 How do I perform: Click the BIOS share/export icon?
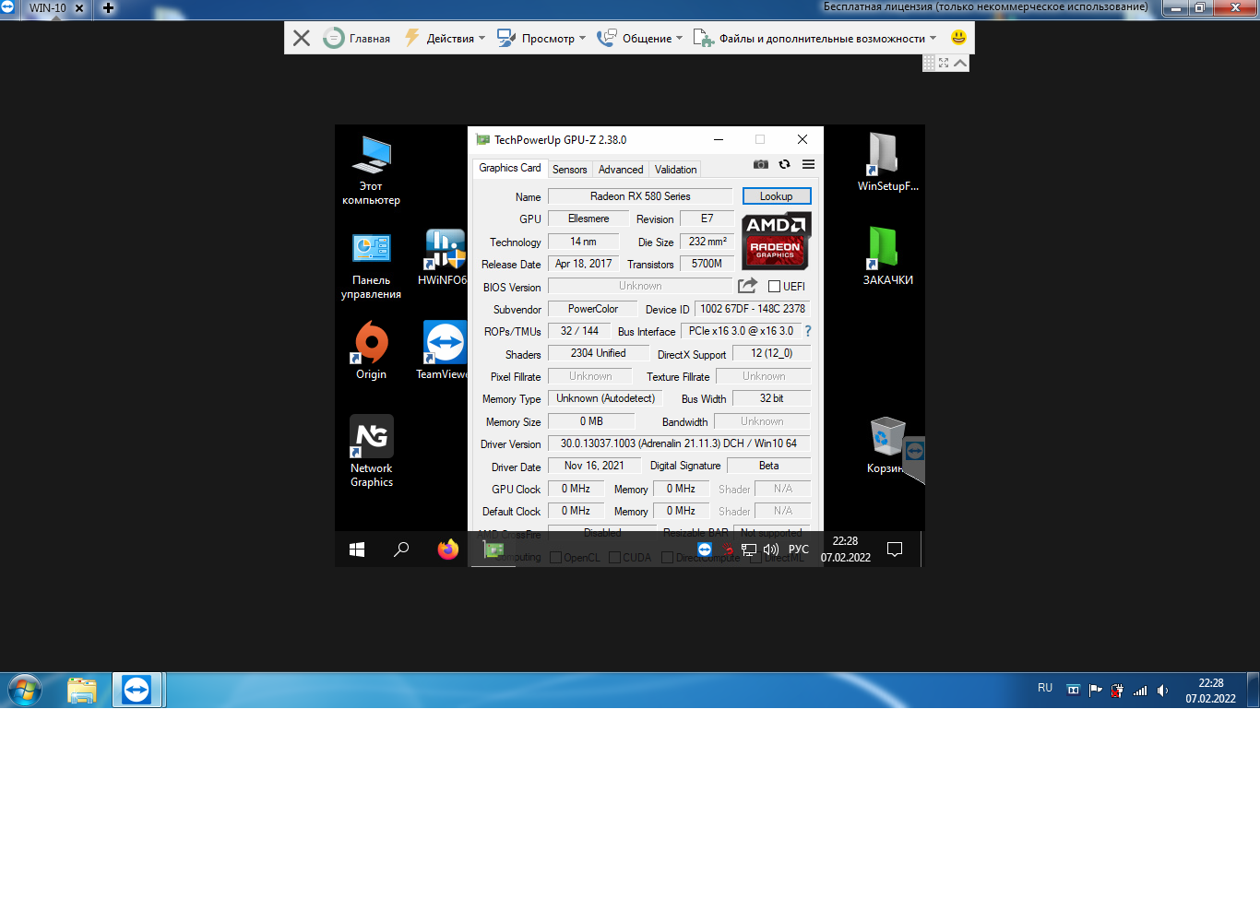tap(747, 286)
